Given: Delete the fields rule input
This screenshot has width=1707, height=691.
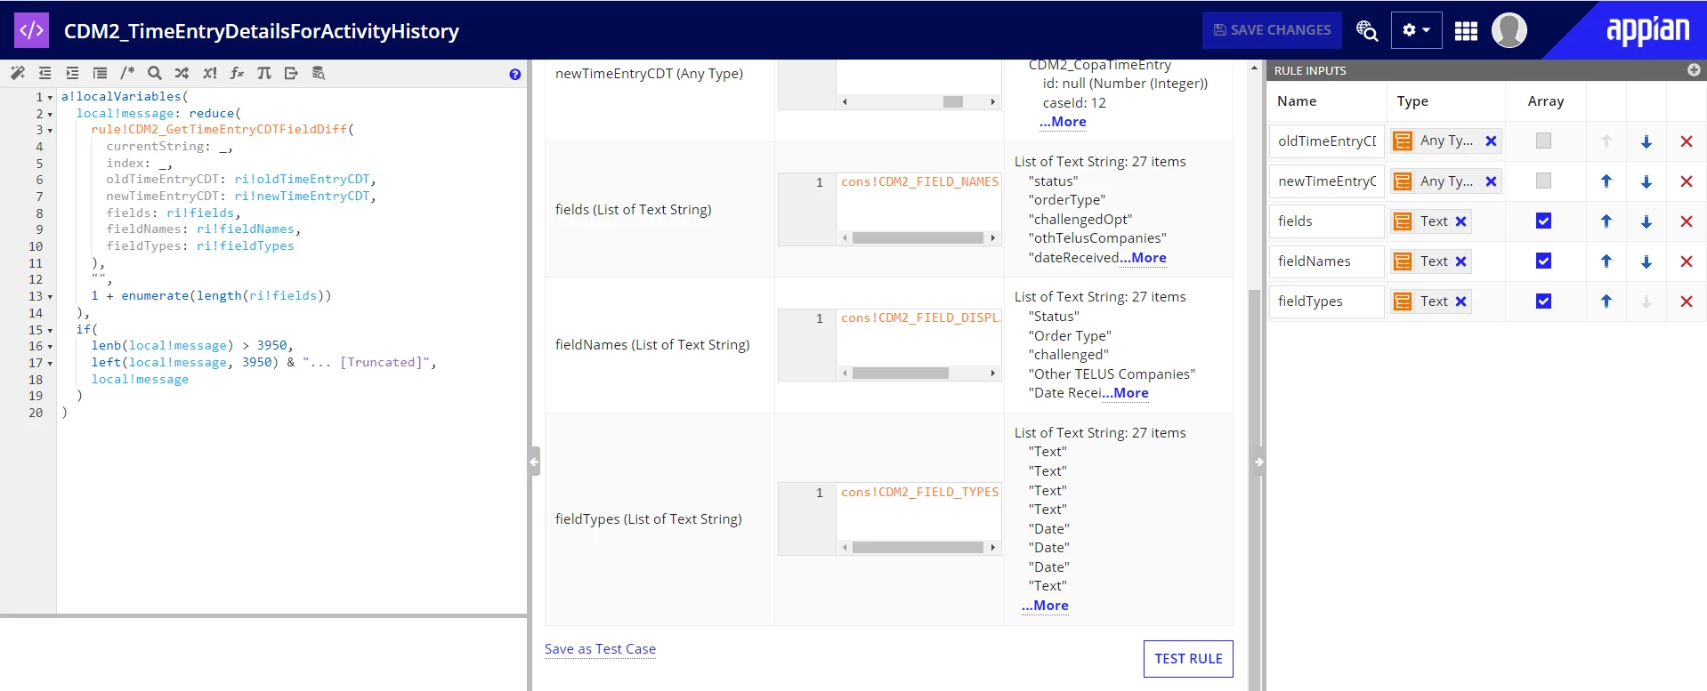Looking at the screenshot, I should tap(1686, 221).
